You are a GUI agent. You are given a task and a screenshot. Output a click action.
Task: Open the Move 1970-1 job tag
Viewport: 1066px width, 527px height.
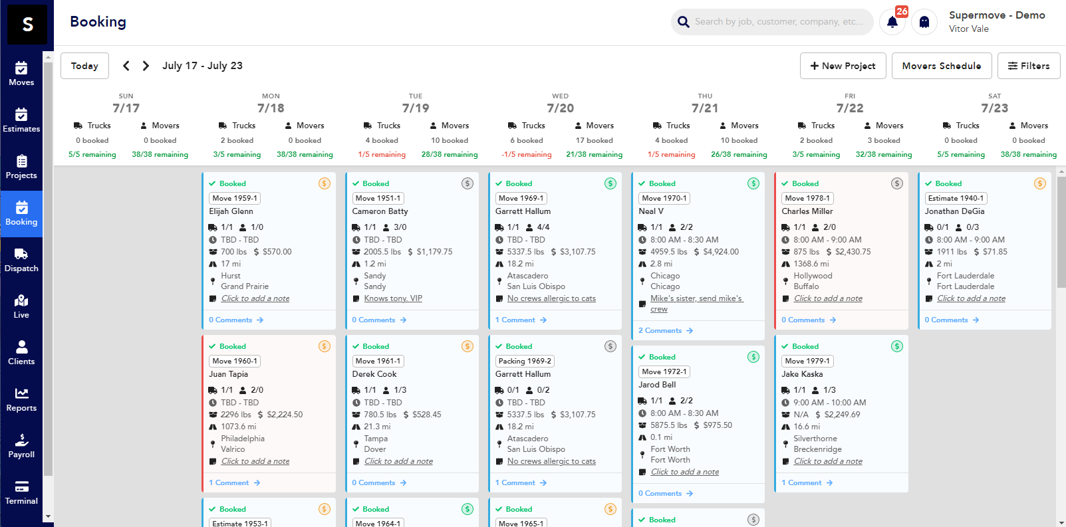tap(664, 198)
